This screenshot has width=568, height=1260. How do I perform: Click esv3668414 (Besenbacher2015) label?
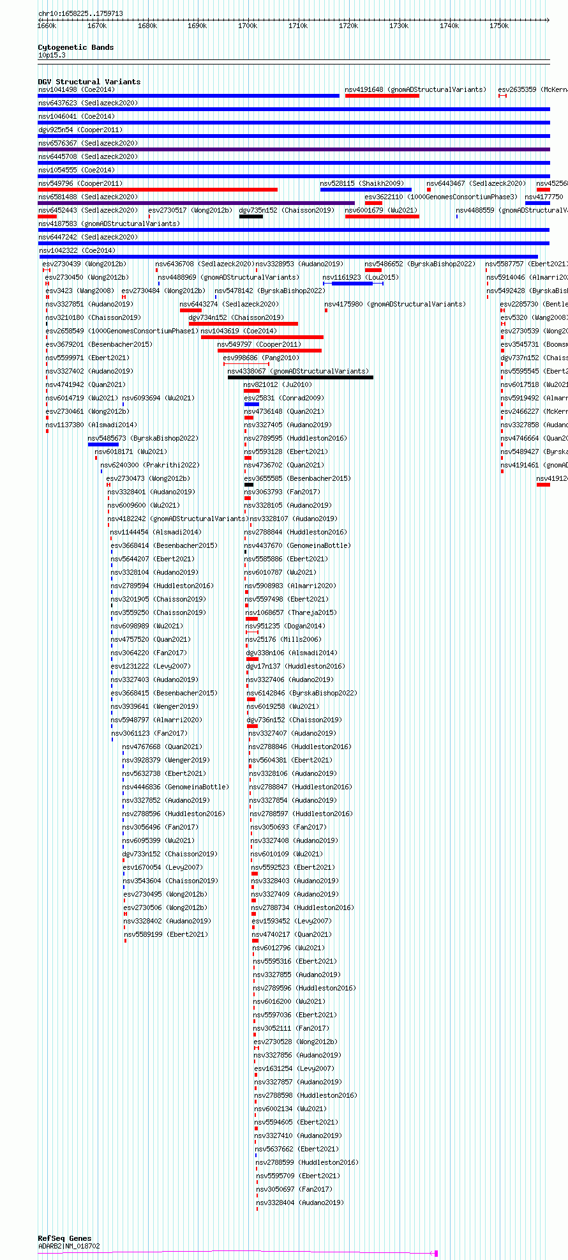(164, 545)
